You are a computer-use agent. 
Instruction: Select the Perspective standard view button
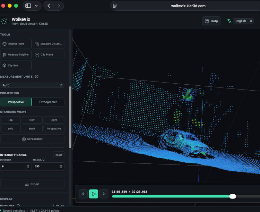point(54,128)
